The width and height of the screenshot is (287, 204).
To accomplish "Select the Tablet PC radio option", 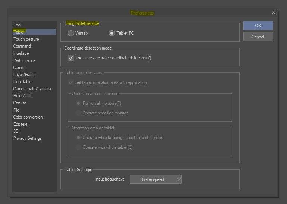I will 112,33.
